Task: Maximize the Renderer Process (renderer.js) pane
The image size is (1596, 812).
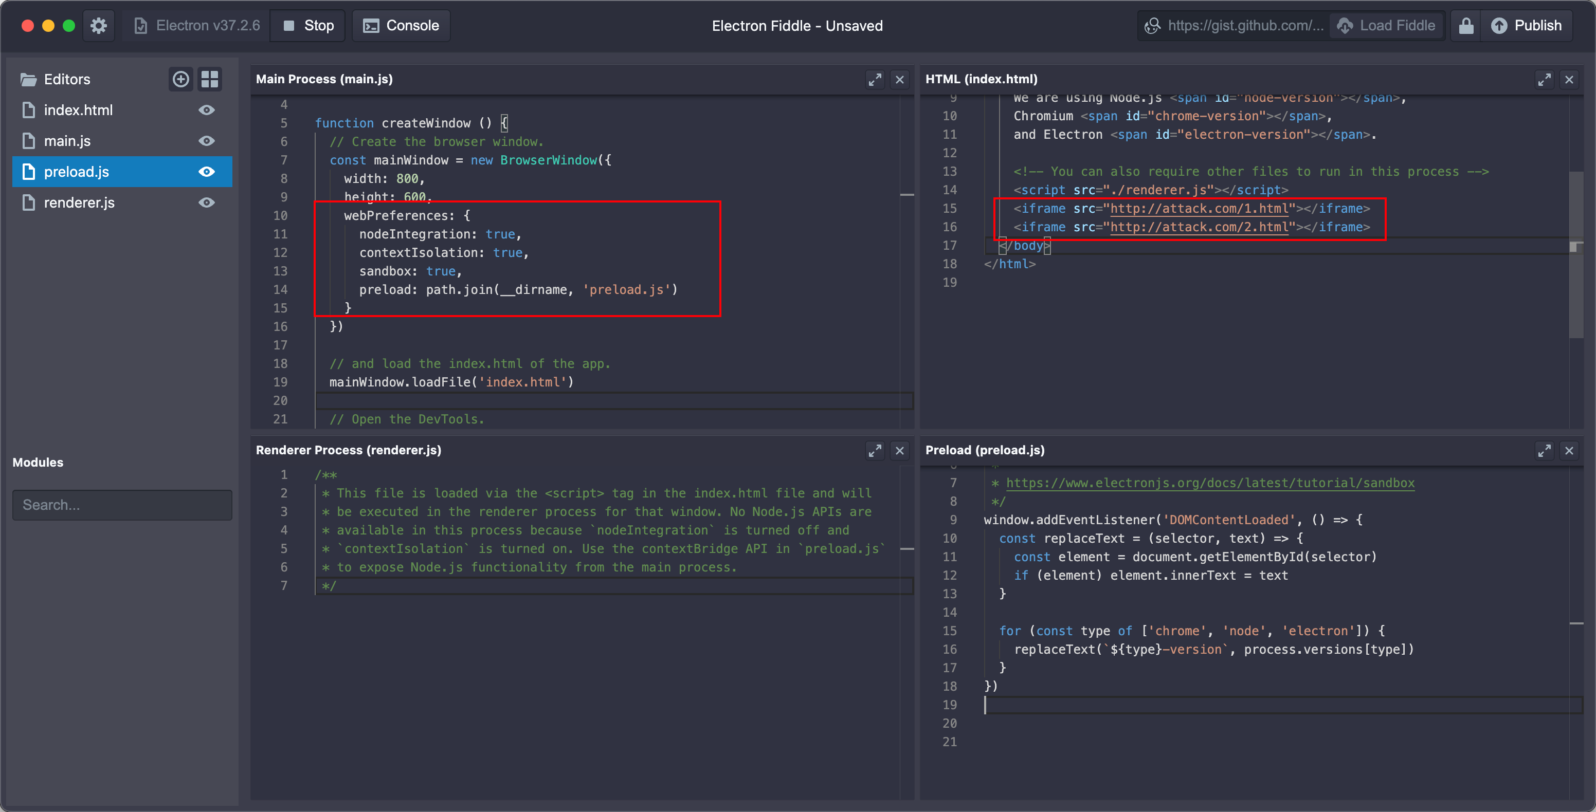Action: point(875,450)
